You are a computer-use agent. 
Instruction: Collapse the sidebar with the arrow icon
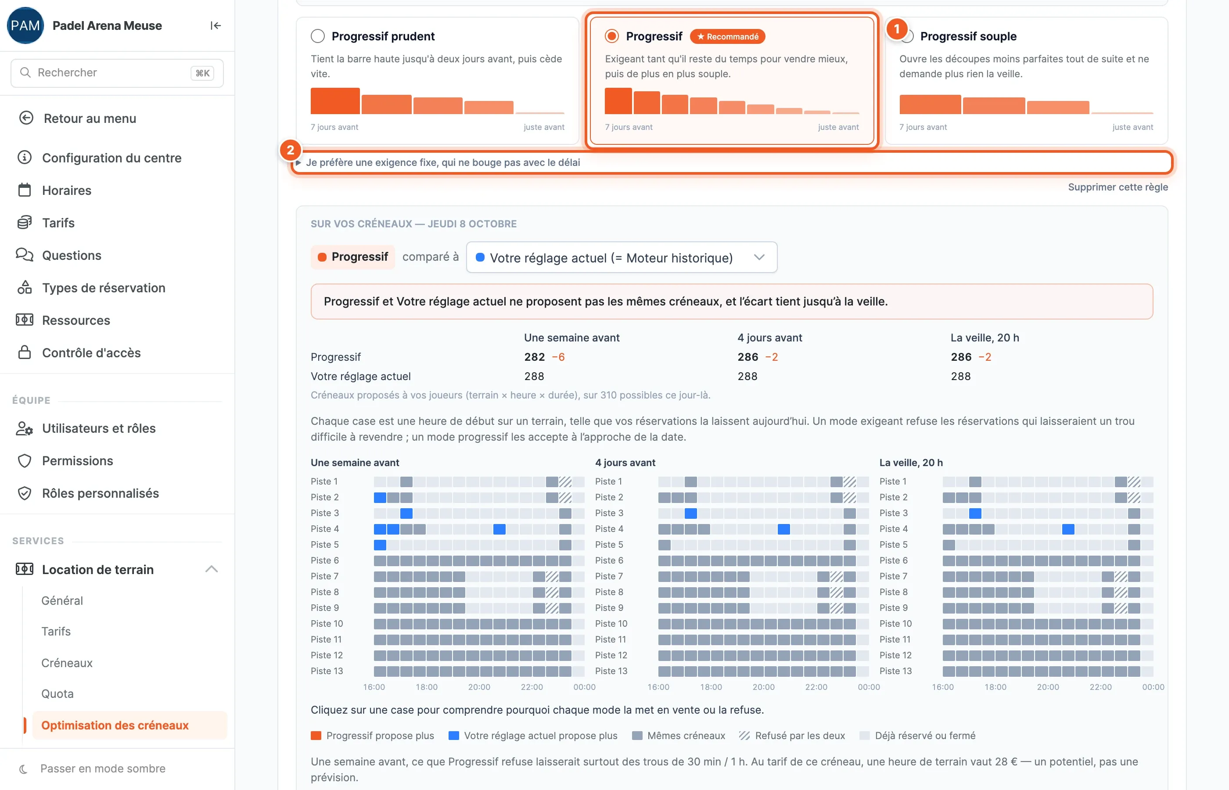(216, 25)
